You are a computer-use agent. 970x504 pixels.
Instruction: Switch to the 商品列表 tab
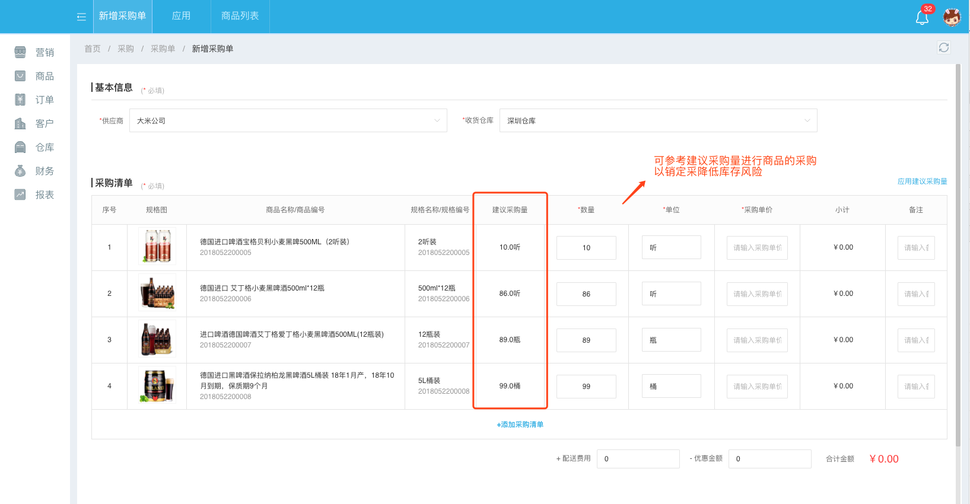tap(240, 16)
